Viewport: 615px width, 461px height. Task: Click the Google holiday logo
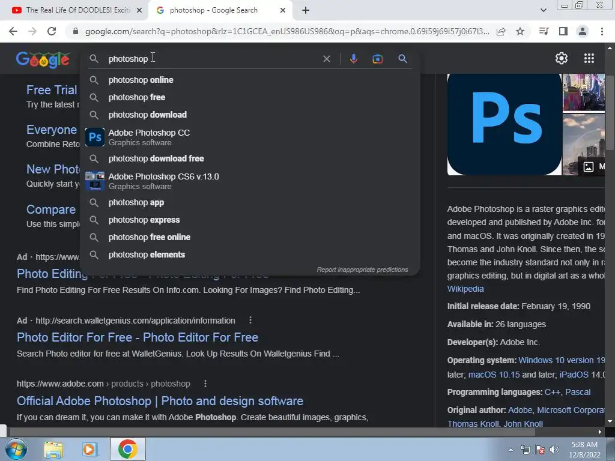(x=43, y=59)
